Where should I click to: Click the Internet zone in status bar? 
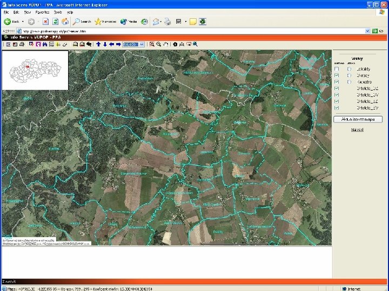(352, 289)
